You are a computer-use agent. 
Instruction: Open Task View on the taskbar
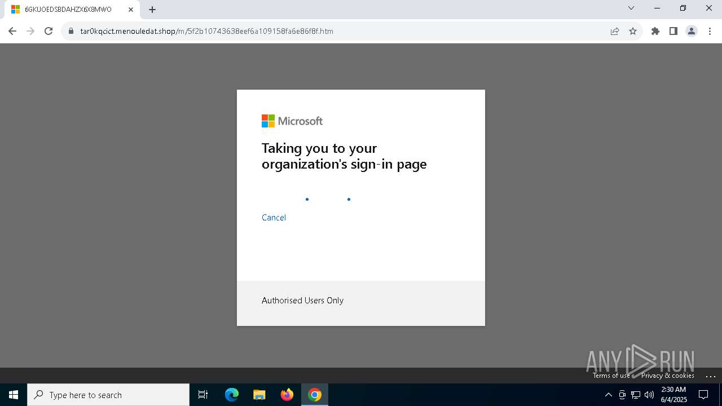[203, 395]
